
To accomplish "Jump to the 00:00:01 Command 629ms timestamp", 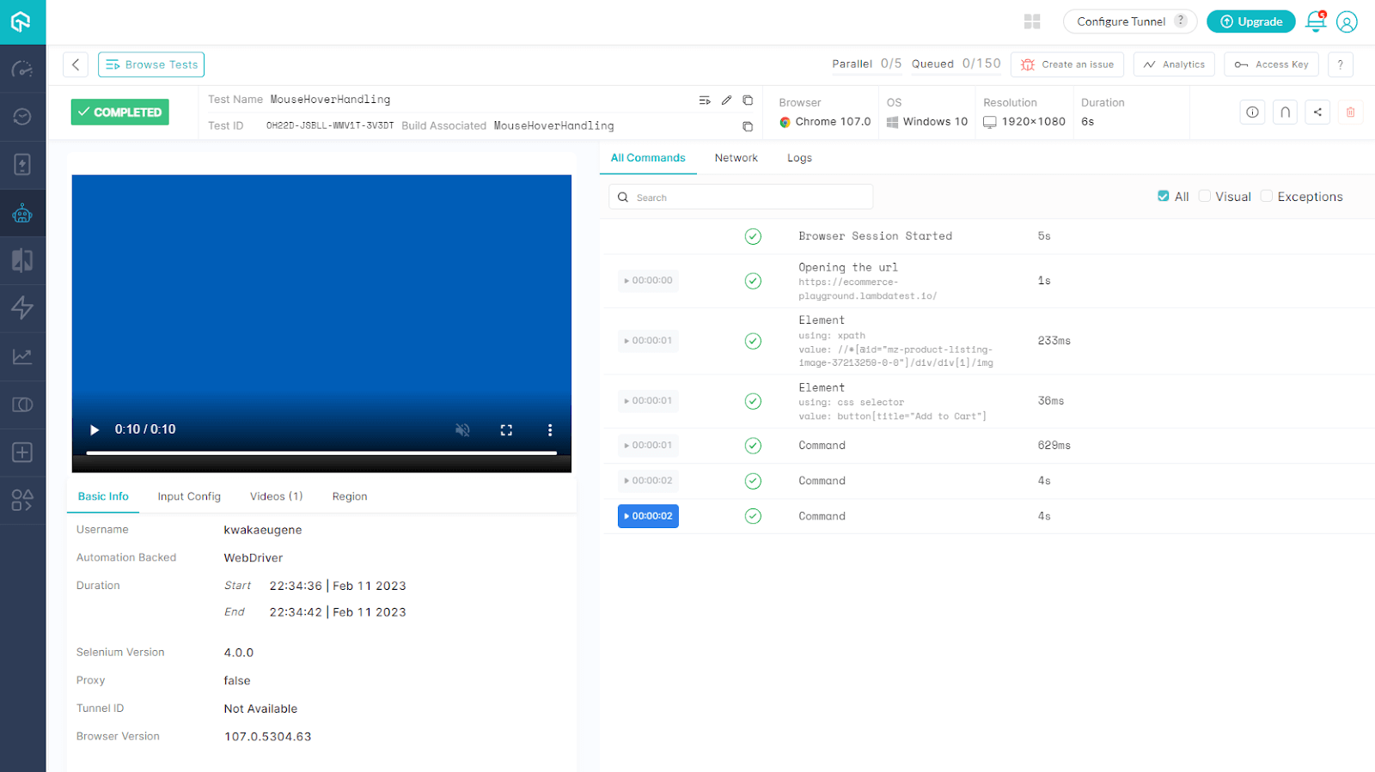I will point(648,446).
